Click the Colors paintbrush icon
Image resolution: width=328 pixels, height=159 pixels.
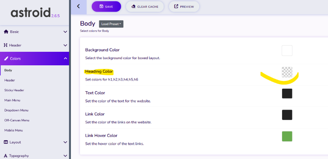pyautogui.click(x=6, y=58)
